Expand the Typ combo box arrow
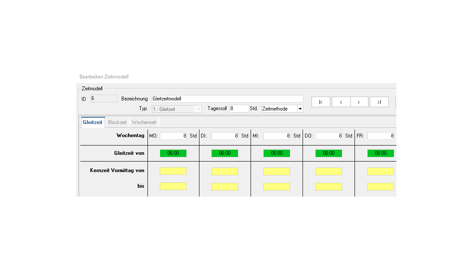This screenshot has height=267, width=472. [x=199, y=109]
